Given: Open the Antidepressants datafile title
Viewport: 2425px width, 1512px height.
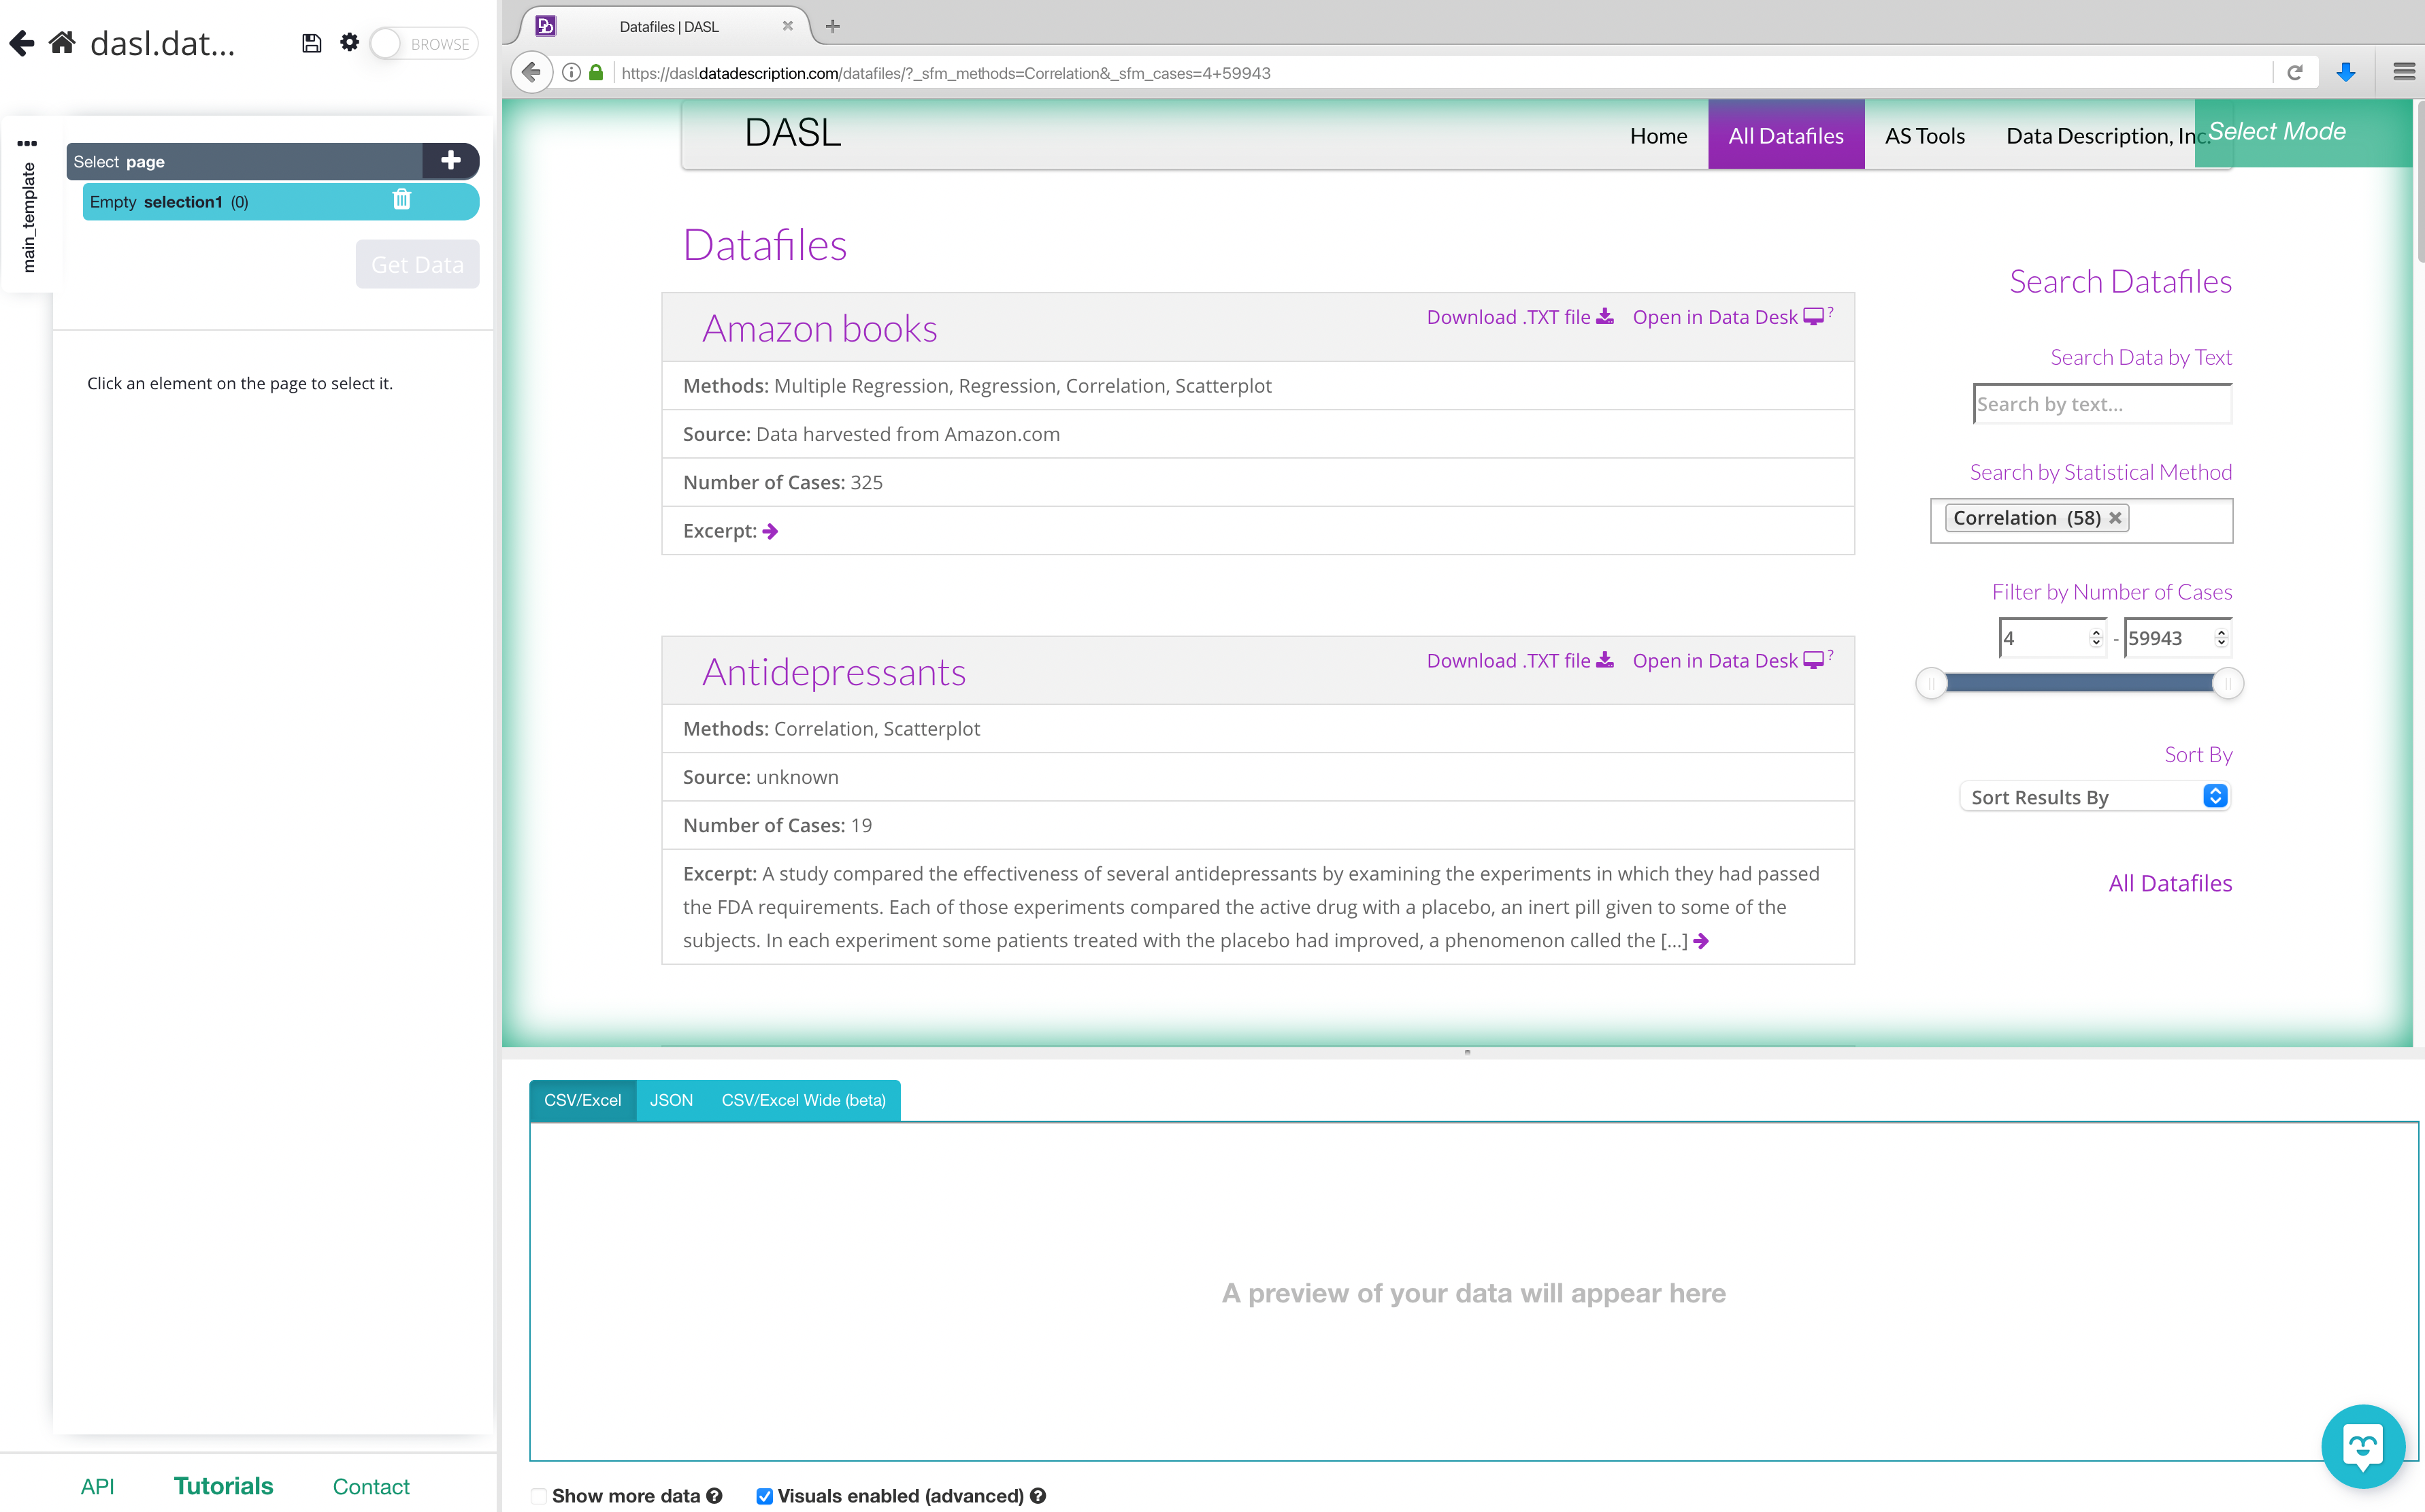Looking at the screenshot, I should coord(834,672).
